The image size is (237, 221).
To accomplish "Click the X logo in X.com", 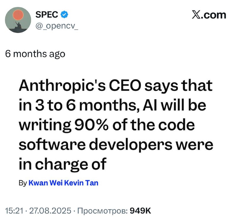I will click(196, 15).
